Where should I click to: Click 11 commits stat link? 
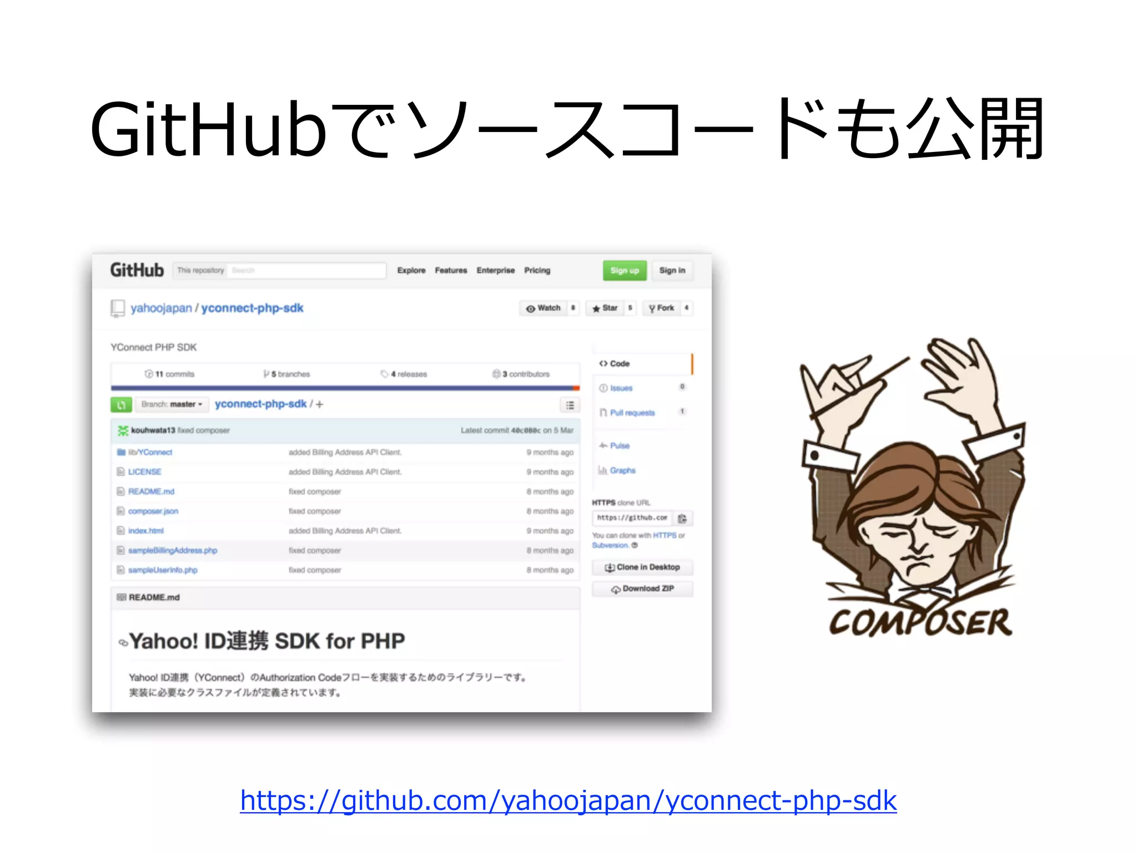(170, 374)
